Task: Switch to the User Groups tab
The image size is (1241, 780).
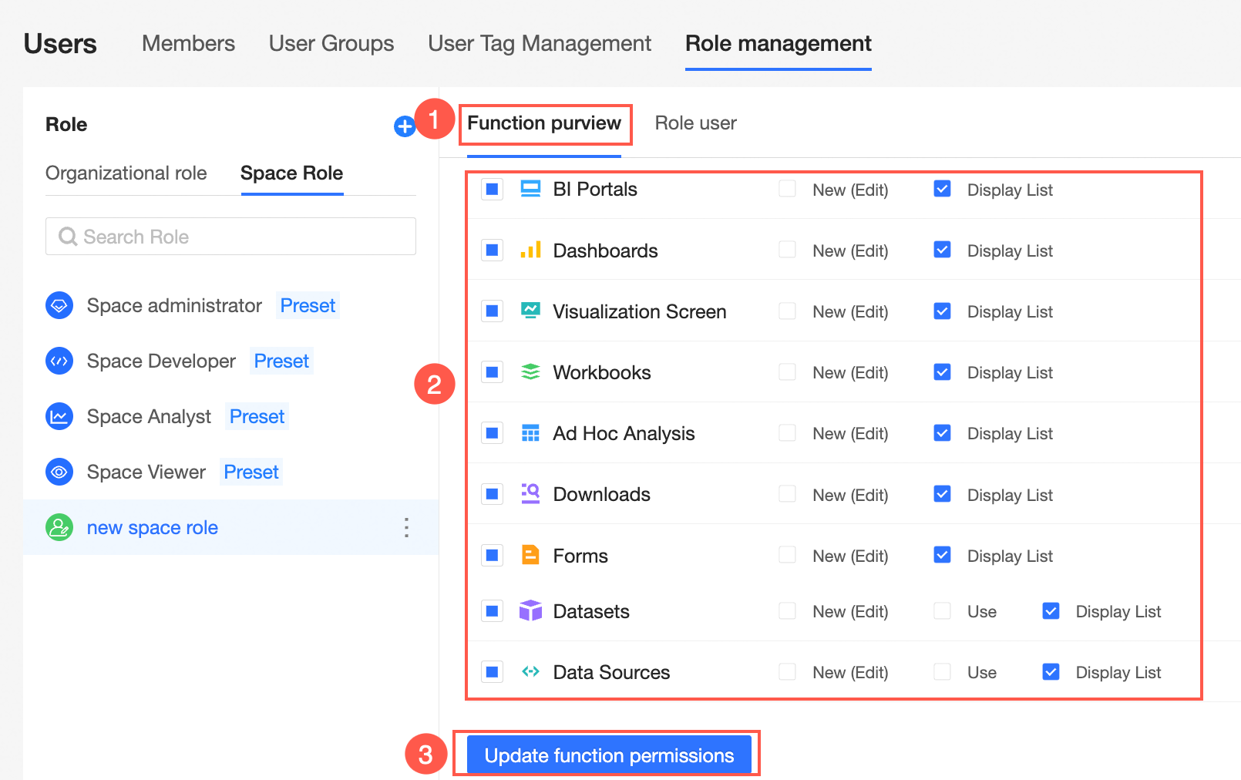Action: [x=331, y=43]
